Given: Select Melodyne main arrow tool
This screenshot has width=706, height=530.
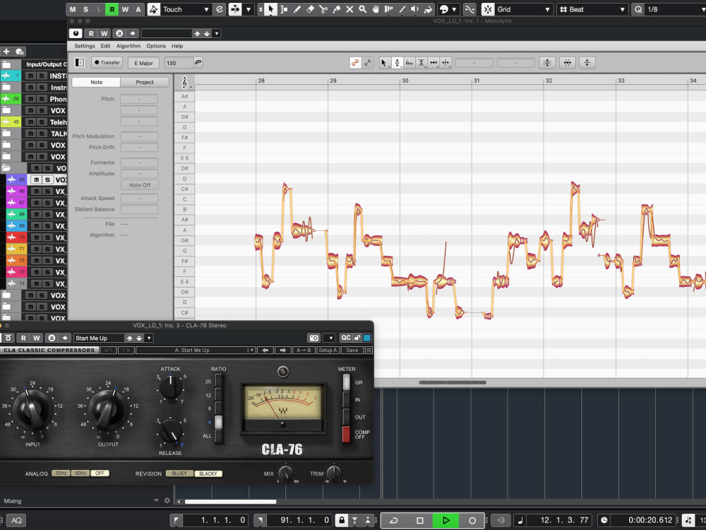Looking at the screenshot, I should coord(383,63).
